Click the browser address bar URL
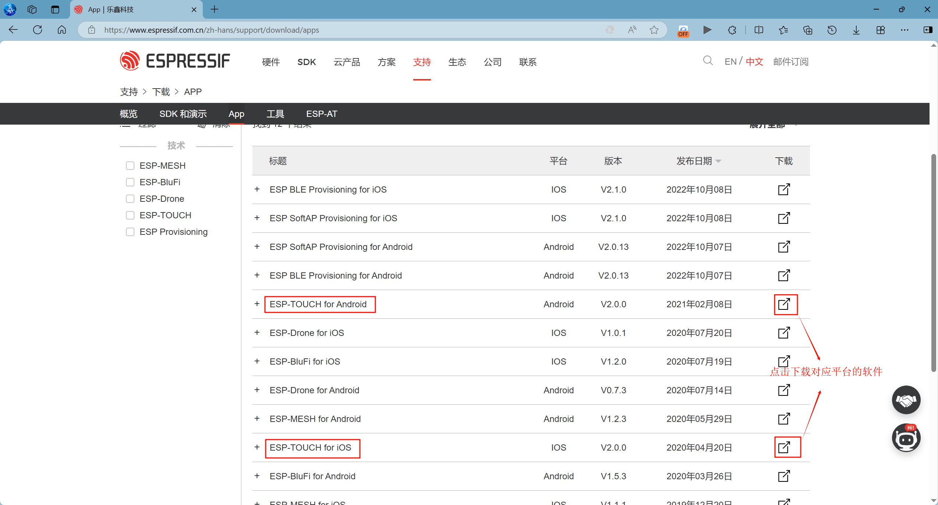Screen dimensions: 938x505 point(212,30)
